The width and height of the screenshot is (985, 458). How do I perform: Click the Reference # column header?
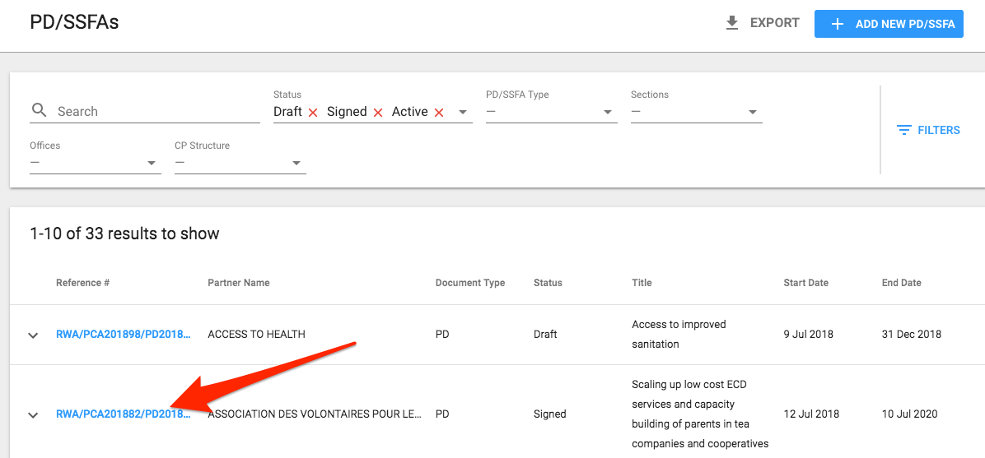83,283
